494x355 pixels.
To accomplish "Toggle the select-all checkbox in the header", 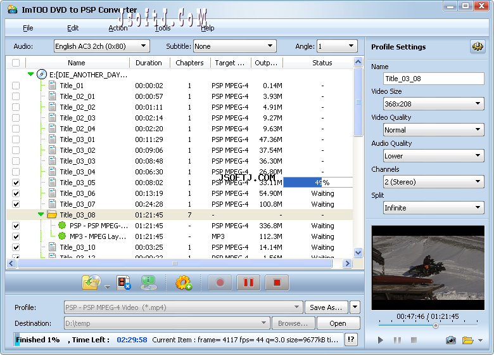I will (16, 63).
